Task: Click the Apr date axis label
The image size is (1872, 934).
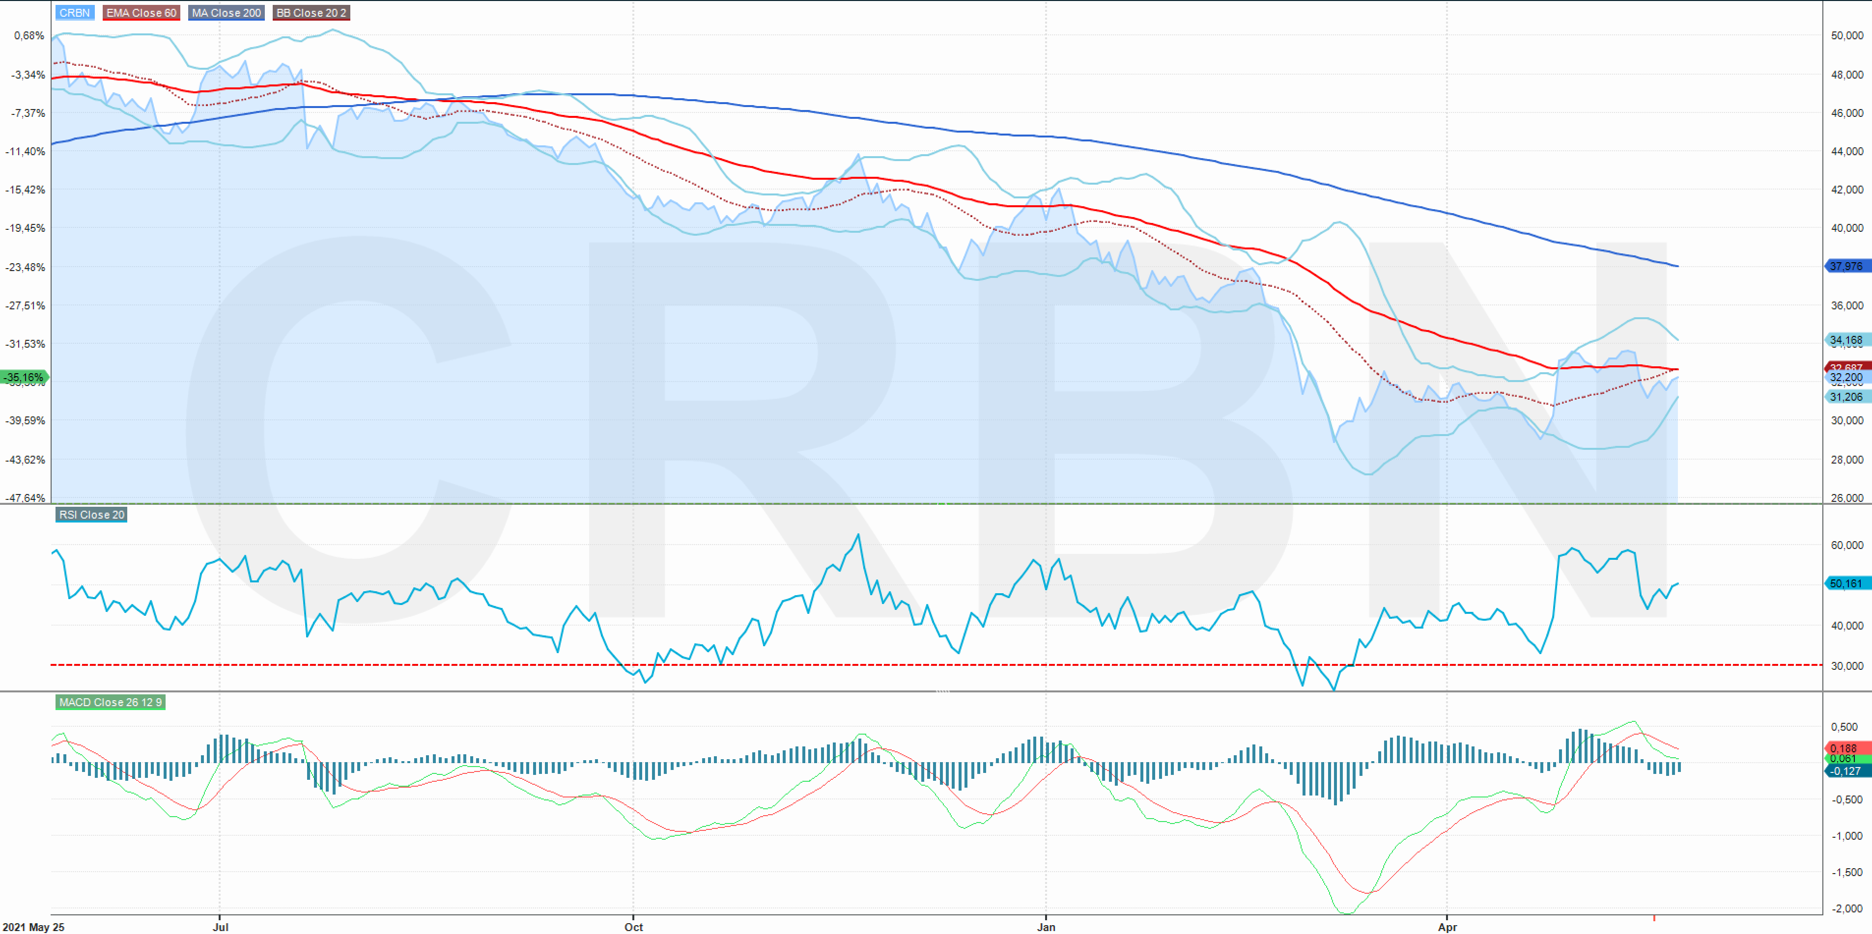Action: coord(1447,928)
